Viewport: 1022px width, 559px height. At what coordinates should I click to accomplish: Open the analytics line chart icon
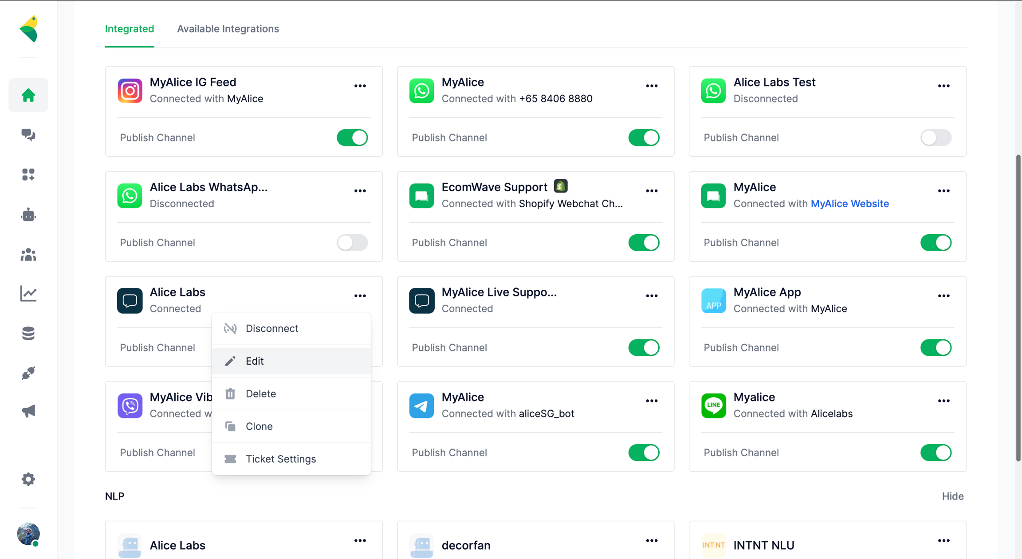pyautogui.click(x=28, y=294)
